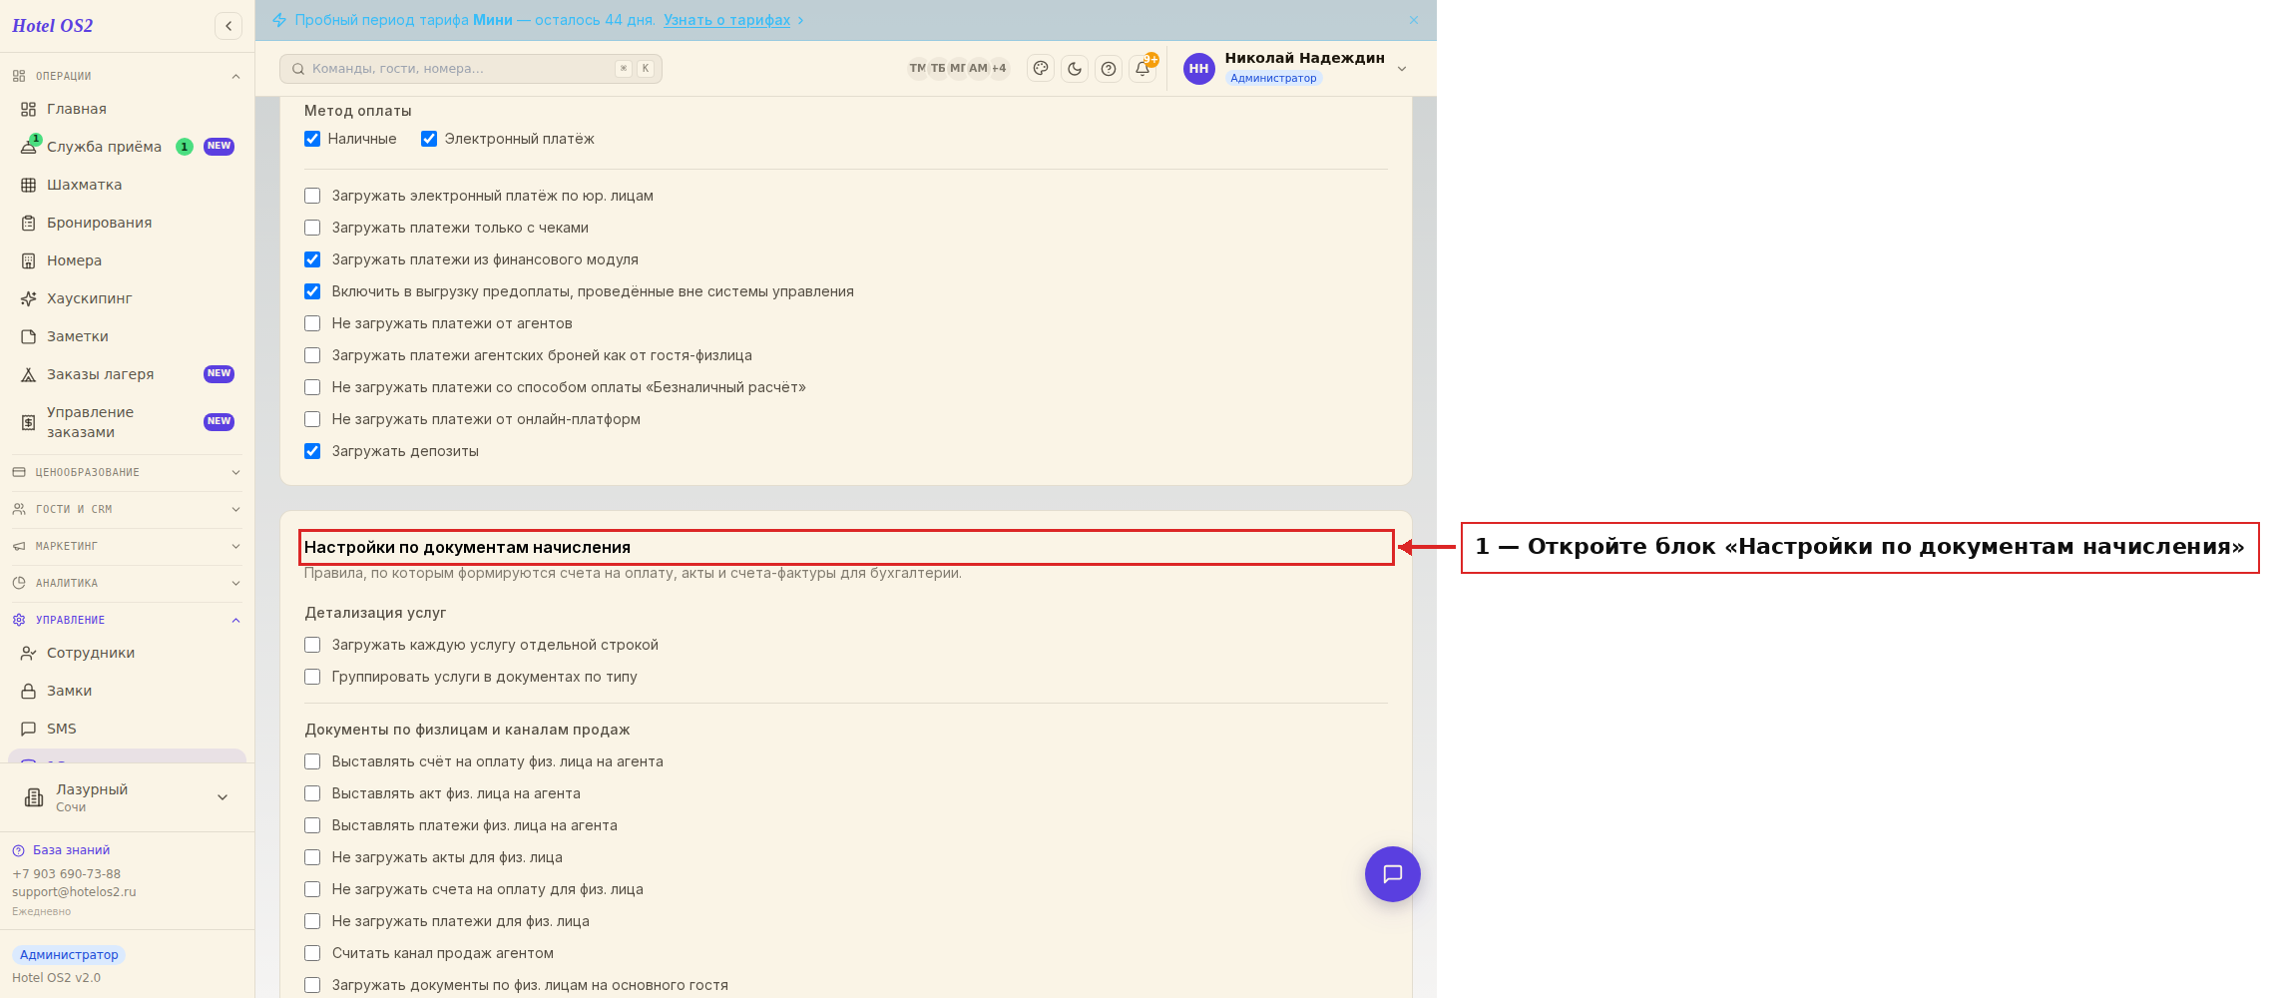Image resolution: width=2283 pixels, height=998 pixels.
Task: Click the +4 more users badge
Action: pyautogui.click(x=999, y=69)
